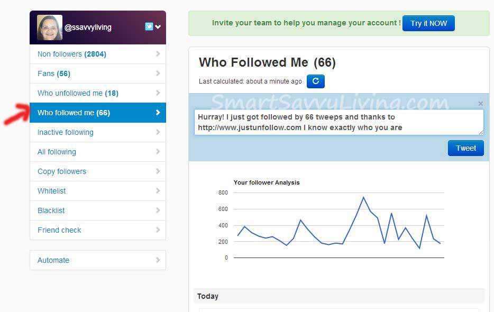Open account switcher dropdown arrow beside Twitter icon
Image resolution: width=494 pixels, height=312 pixels.
158,27
